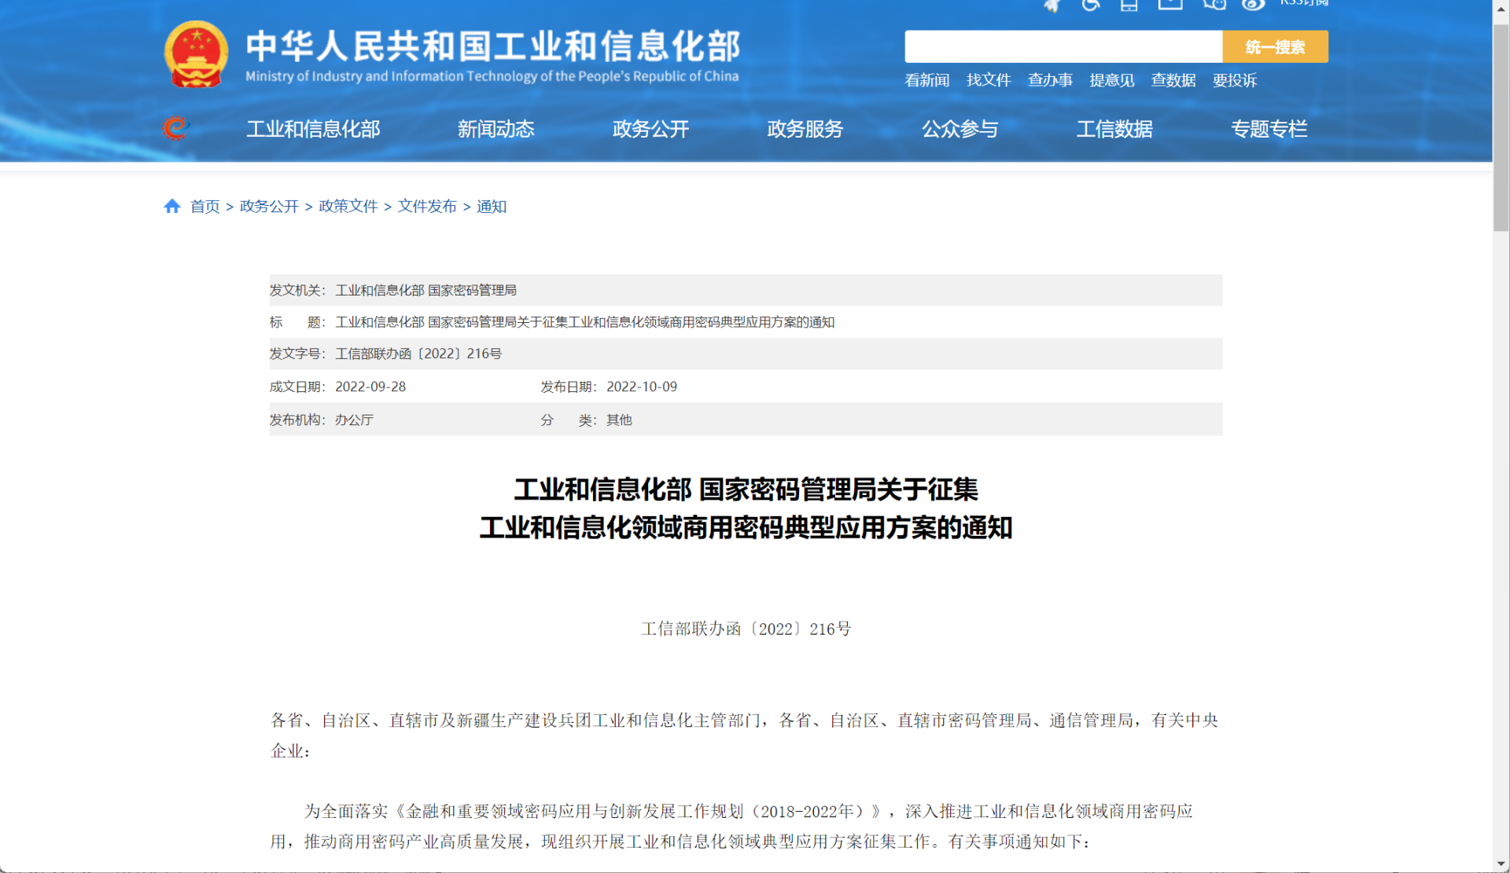
Task: Click the red swirl government portal icon
Action: pyautogui.click(x=176, y=128)
